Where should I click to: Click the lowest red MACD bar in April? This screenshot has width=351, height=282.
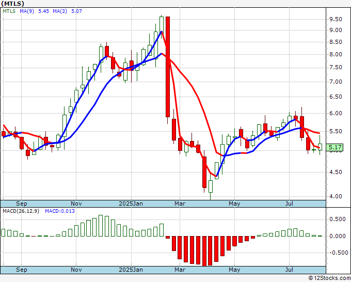[204, 251]
